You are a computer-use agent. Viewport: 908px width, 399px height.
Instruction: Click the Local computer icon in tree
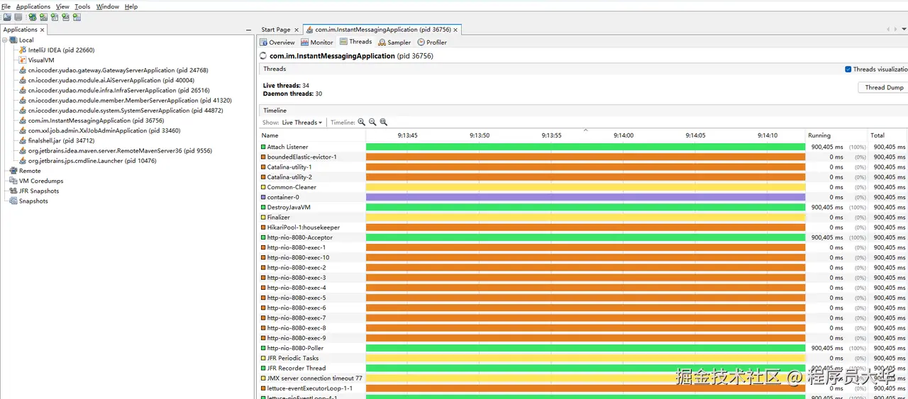[x=13, y=40]
